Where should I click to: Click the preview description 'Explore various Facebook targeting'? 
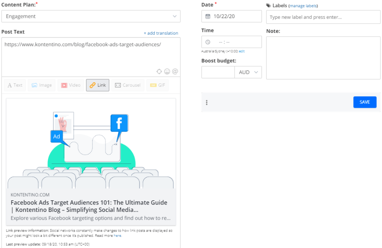(91, 218)
